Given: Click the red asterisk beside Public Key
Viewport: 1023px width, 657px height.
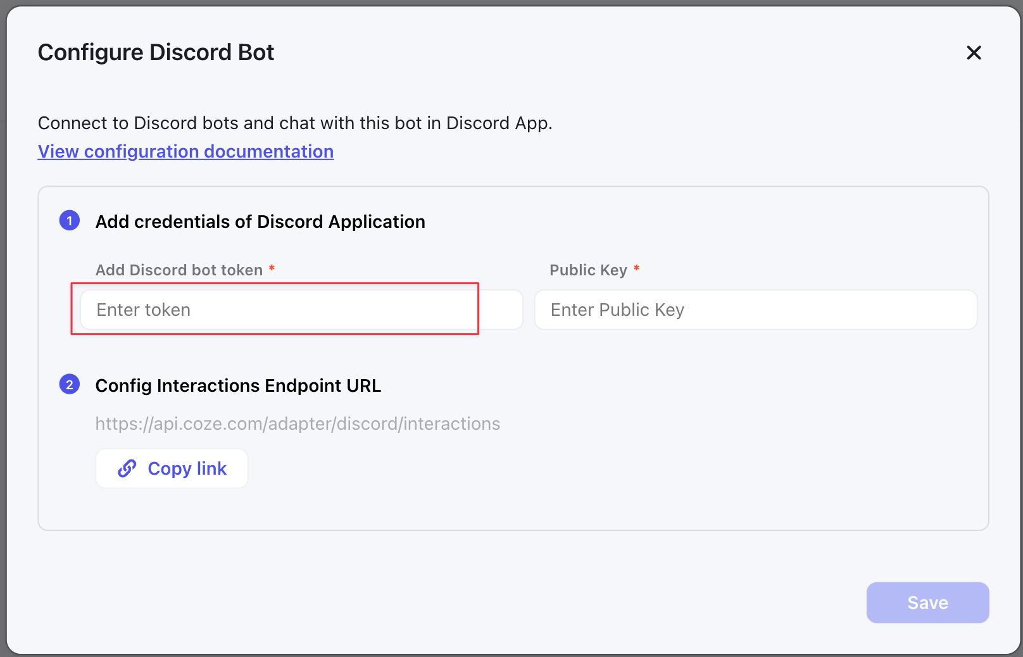Looking at the screenshot, I should pyautogui.click(x=636, y=269).
